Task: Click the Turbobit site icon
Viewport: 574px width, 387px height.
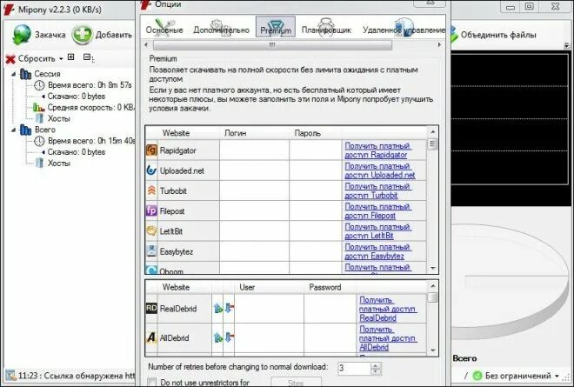Action: click(x=151, y=190)
